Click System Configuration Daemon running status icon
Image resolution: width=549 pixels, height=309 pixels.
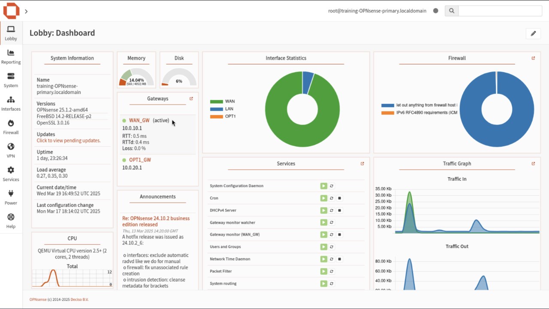click(323, 186)
